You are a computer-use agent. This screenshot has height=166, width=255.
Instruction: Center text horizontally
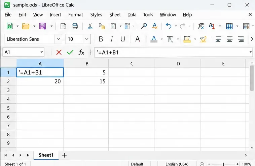pos(229,39)
